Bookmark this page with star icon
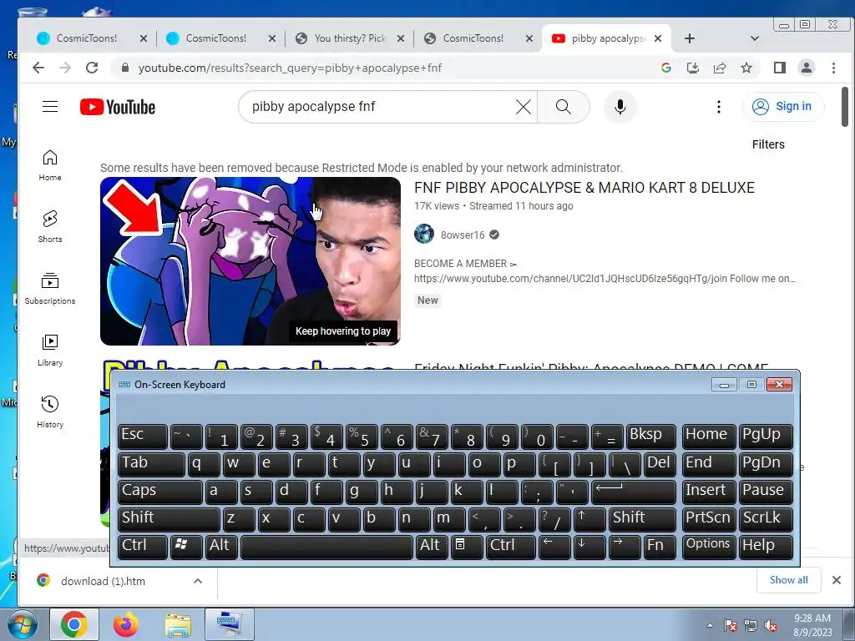 coord(746,68)
